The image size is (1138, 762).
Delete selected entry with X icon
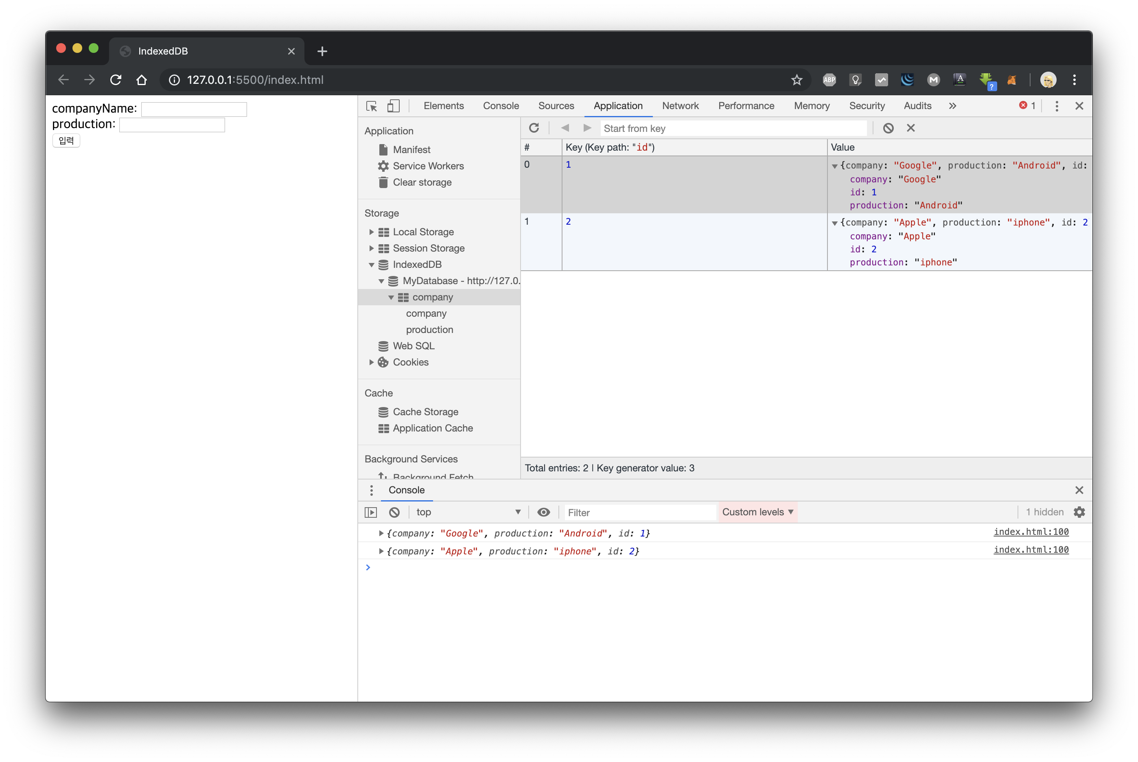tap(910, 128)
